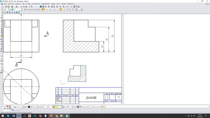The image size is (210, 118).
Task: Open the Инструменты menu
Action: click(x=36, y=4)
